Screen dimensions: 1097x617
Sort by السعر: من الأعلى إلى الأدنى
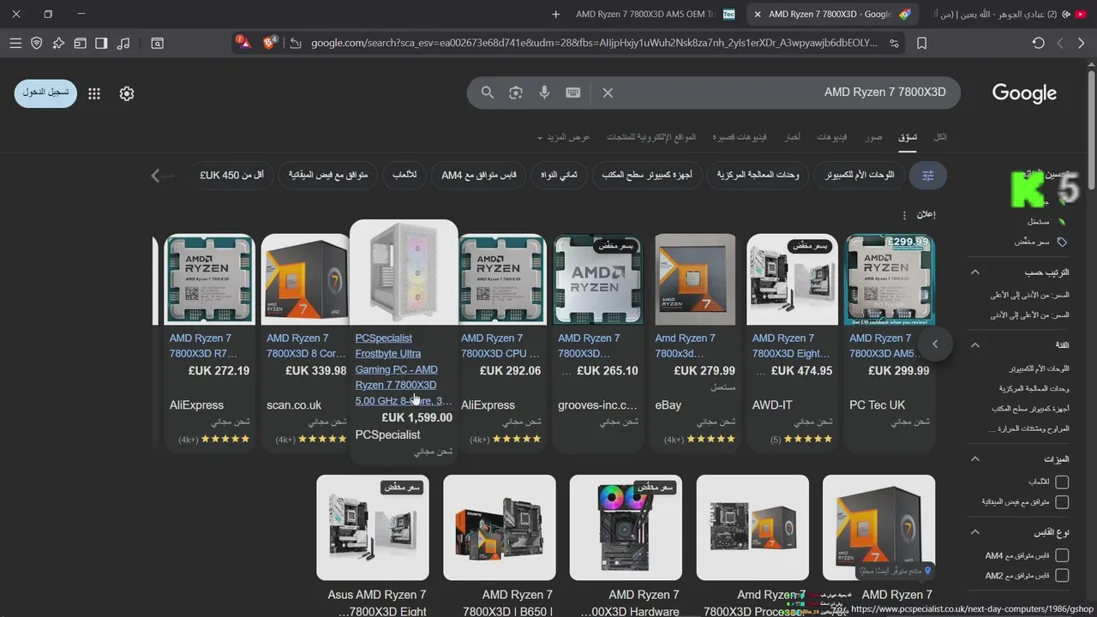1030,315
